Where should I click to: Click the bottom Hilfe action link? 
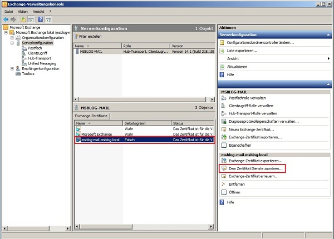coord(230,202)
